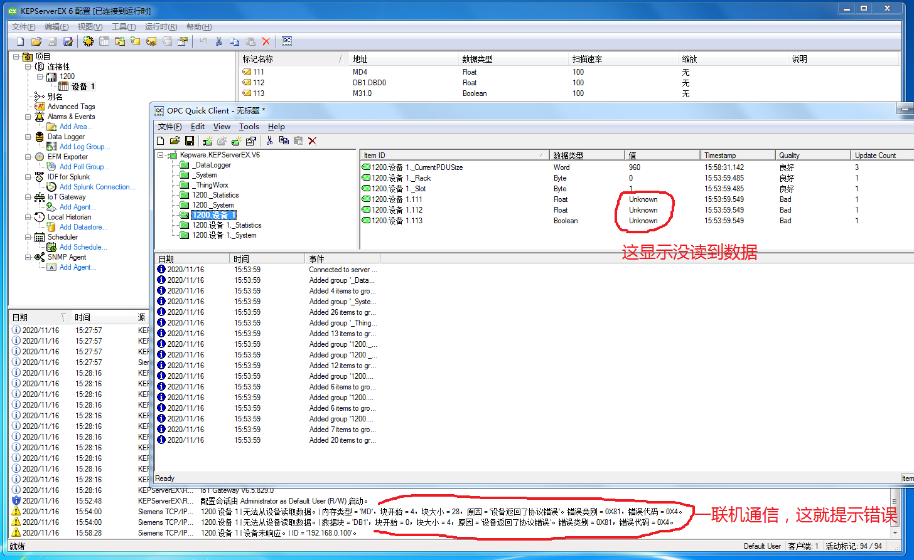Viewport: 914px width, 560px height.
Task: Click New Server Connection icon in Quick Client
Action: tap(208, 141)
